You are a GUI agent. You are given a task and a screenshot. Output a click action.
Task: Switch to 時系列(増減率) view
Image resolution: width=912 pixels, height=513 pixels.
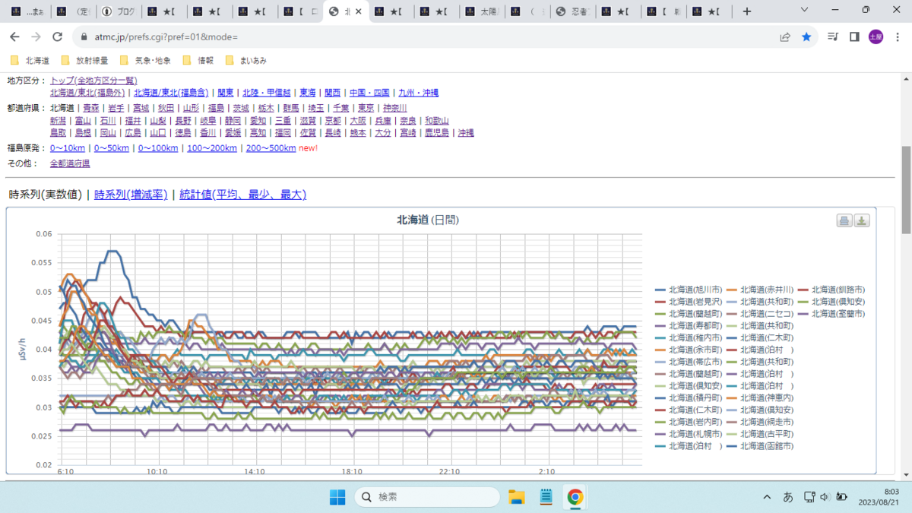[131, 195]
